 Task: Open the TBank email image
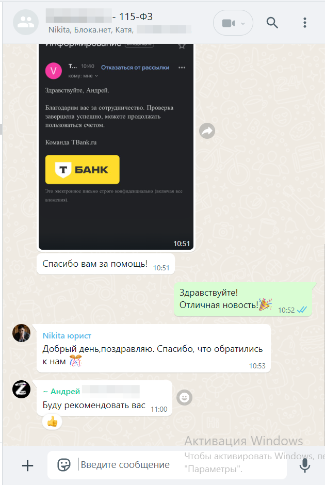[x=116, y=147]
